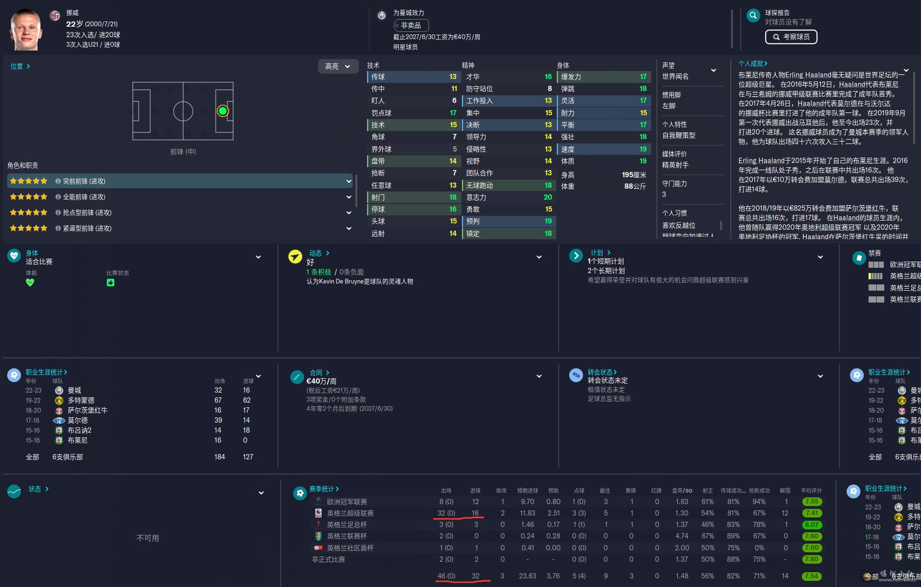
Task: Click the 状态 form graph icon
Action: [14, 491]
